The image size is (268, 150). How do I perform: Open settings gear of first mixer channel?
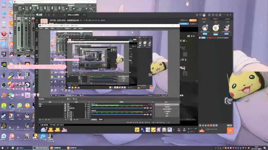(151, 108)
